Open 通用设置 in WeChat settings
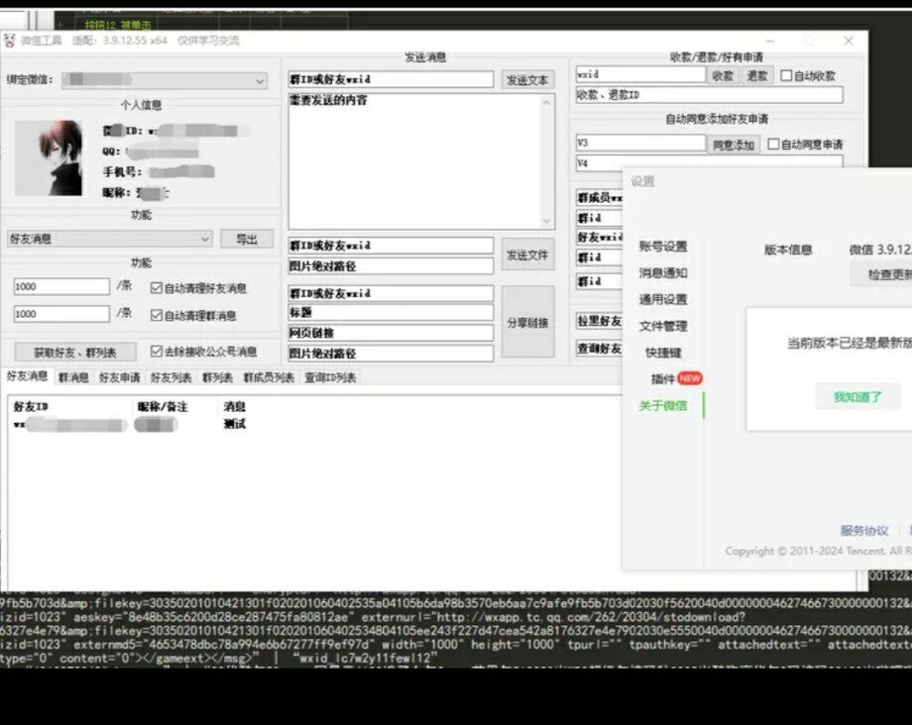Screen dimensions: 912x725 663,300
